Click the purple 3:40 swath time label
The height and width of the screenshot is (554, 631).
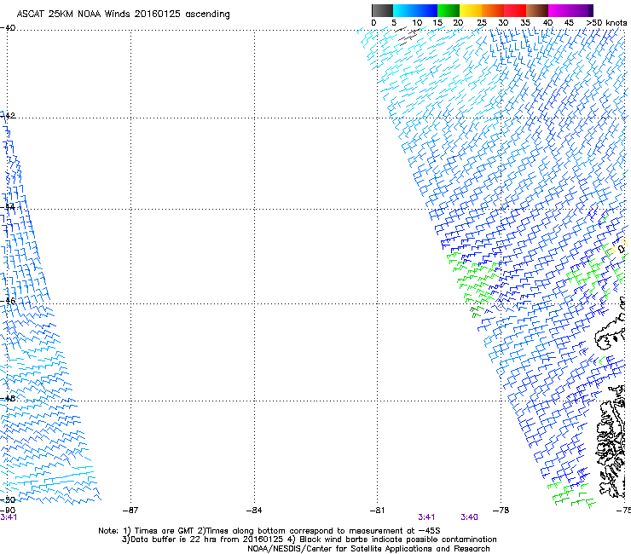click(469, 517)
